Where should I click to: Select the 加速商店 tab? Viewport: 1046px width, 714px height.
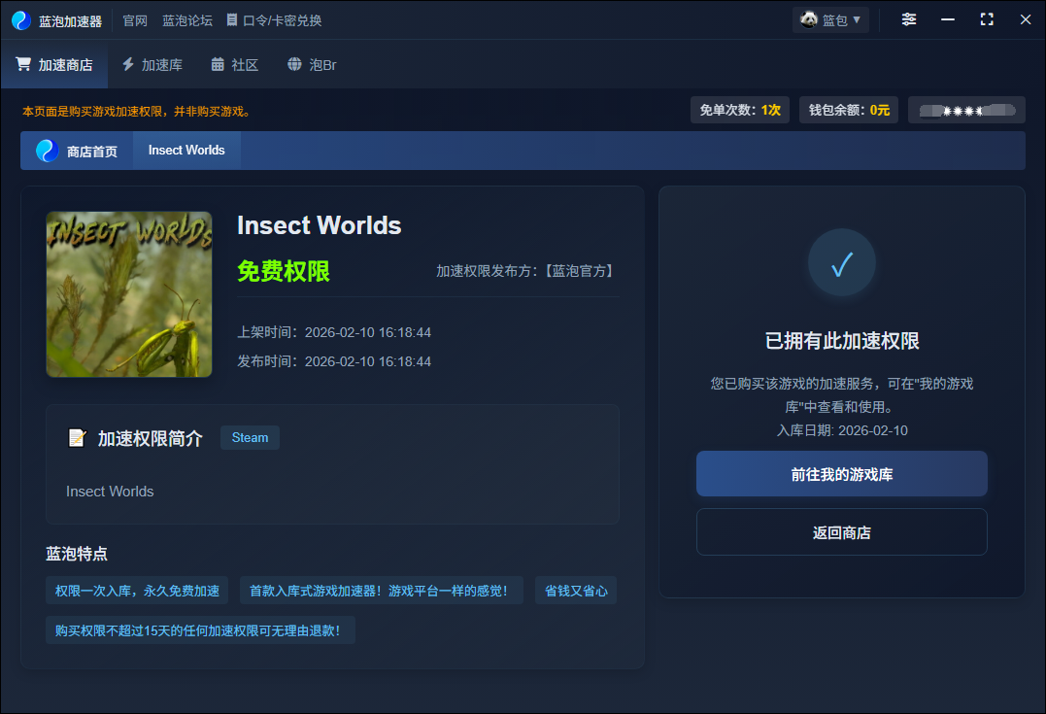[54, 65]
